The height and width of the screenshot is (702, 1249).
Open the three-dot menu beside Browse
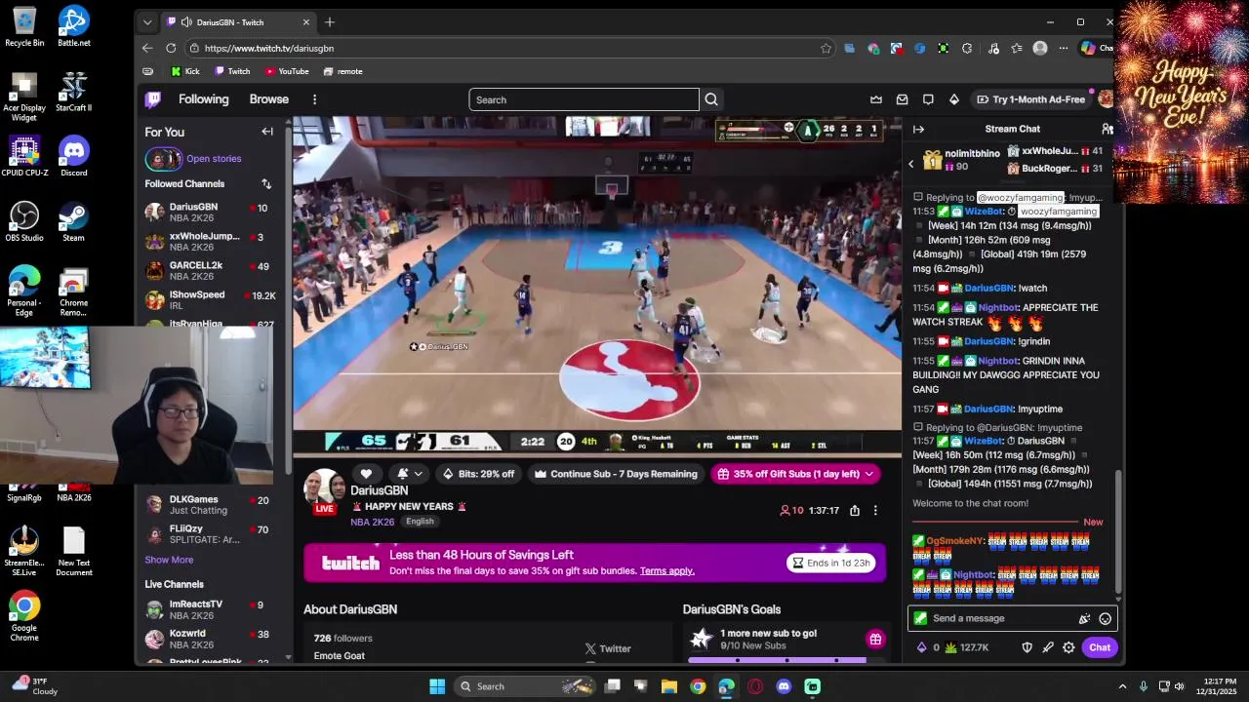point(314,99)
